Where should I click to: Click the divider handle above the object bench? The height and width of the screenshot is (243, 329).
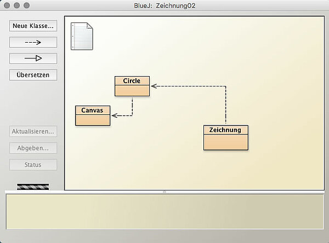(x=164, y=192)
